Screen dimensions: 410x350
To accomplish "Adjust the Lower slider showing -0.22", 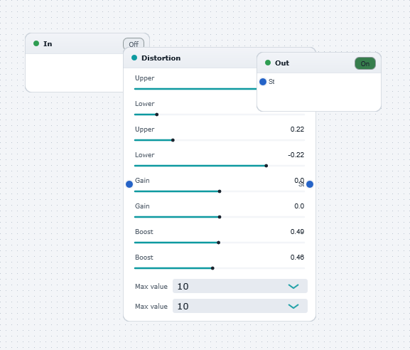I will (220, 166).
